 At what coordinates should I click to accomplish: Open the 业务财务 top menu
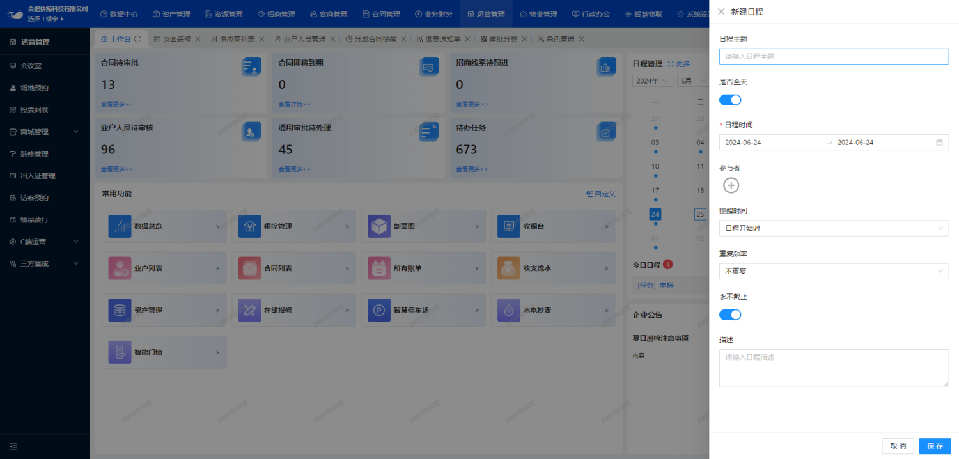tap(433, 14)
